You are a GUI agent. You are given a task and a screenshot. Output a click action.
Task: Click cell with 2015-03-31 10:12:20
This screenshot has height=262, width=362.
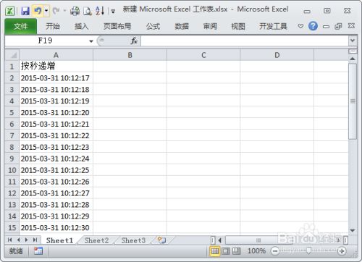pos(56,112)
